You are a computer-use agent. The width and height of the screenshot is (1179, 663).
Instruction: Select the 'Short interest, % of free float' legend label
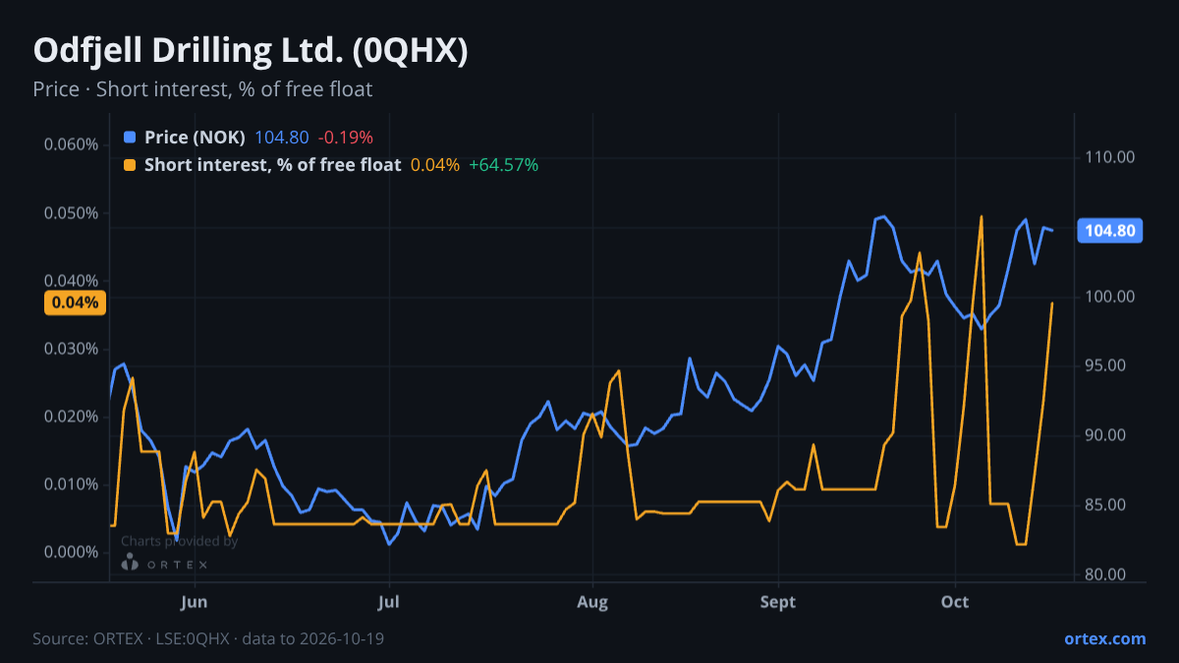click(x=272, y=165)
